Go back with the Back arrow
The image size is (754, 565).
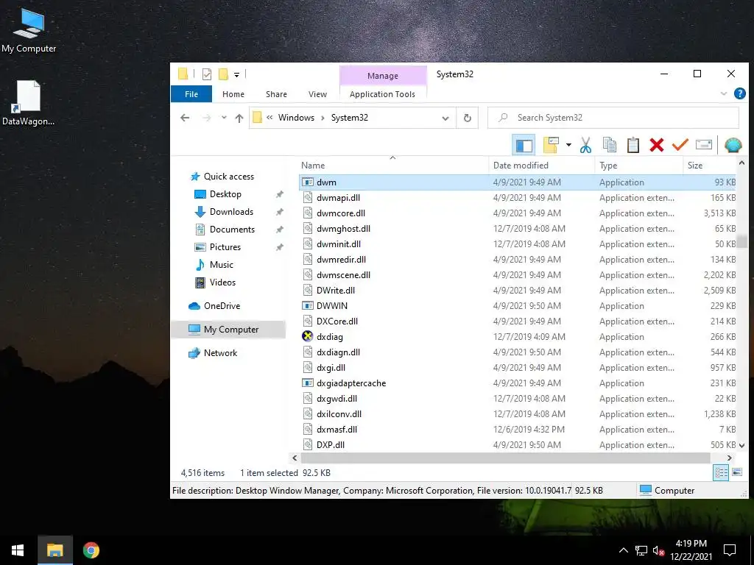click(185, 118)
